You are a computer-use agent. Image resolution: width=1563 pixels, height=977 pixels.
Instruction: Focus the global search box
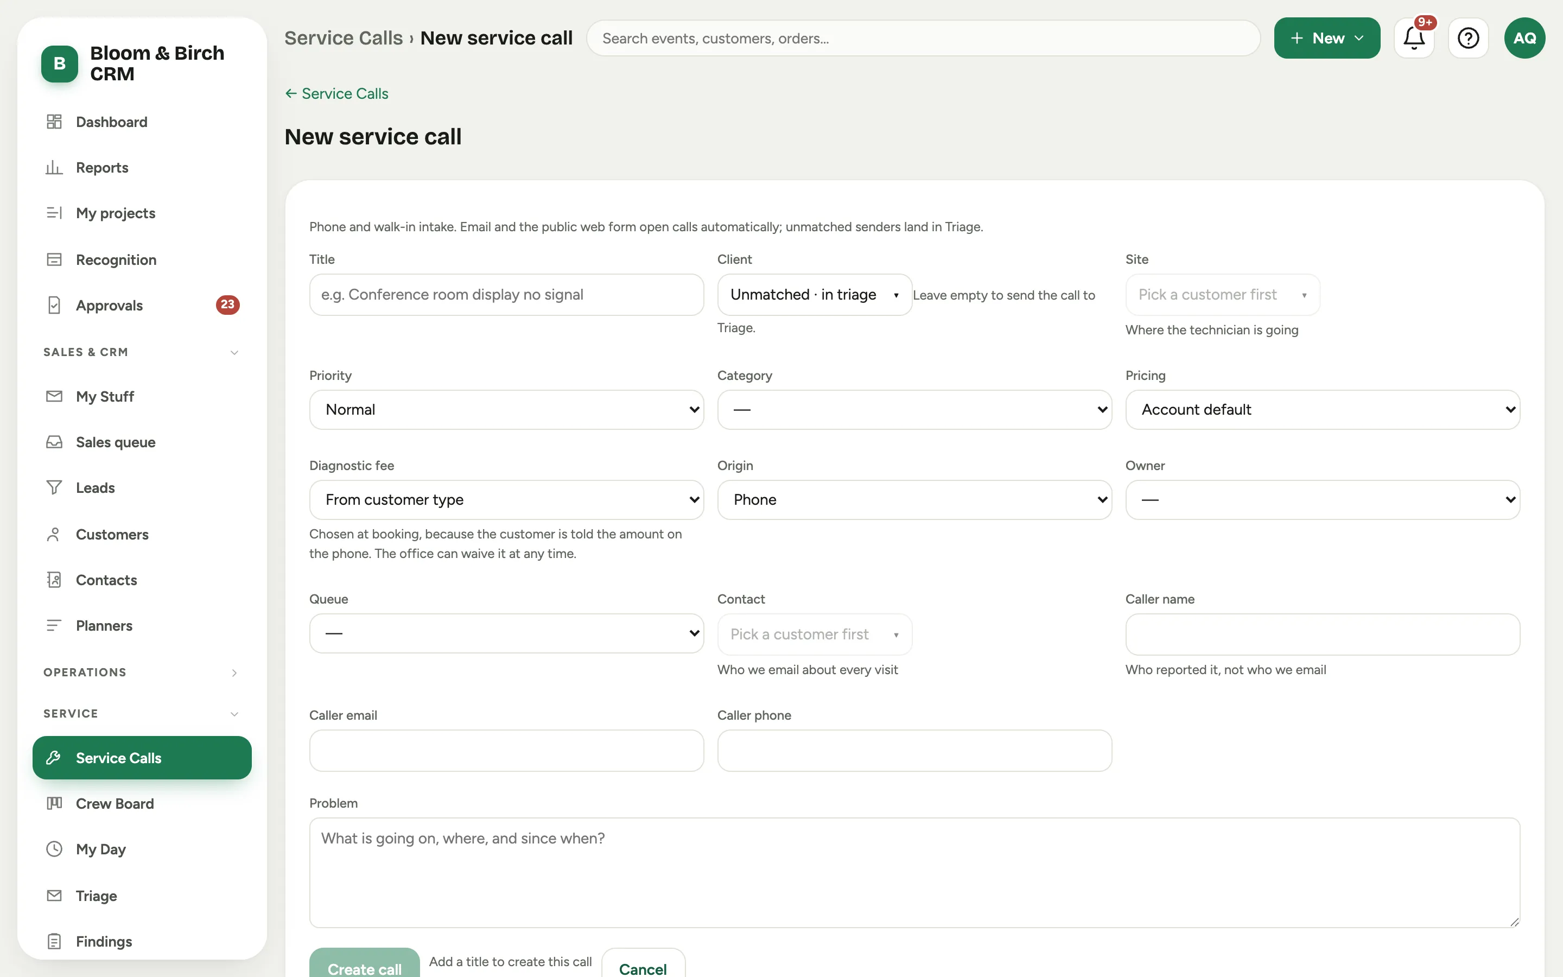coord(923,38)
